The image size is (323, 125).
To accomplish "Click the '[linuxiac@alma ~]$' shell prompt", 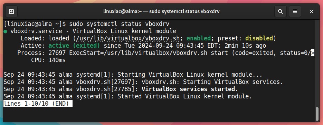I will (x=35, y=24).
